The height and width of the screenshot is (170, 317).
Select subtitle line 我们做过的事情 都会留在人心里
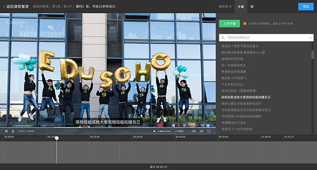243,53
